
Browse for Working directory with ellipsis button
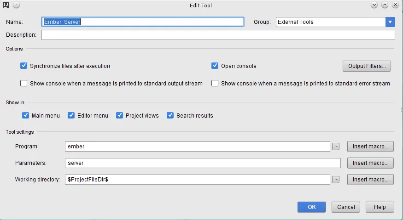pyautogui.click(x=336, y=180)
